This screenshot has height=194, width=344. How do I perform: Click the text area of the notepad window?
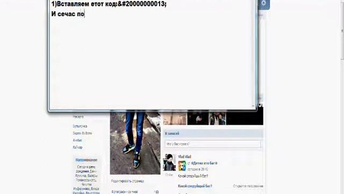[152, 54]
